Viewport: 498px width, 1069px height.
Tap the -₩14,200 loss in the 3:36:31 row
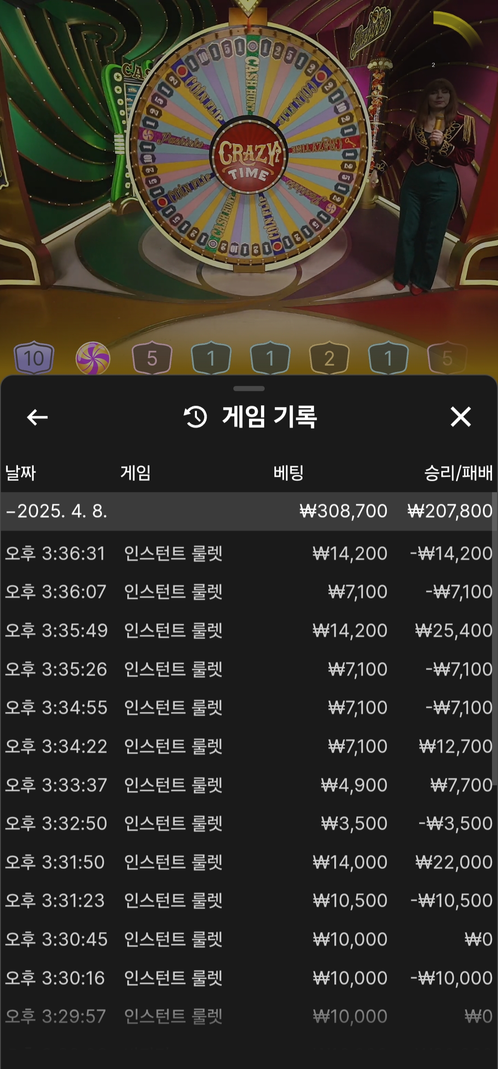pyautogui.click(x=451, y=553)
